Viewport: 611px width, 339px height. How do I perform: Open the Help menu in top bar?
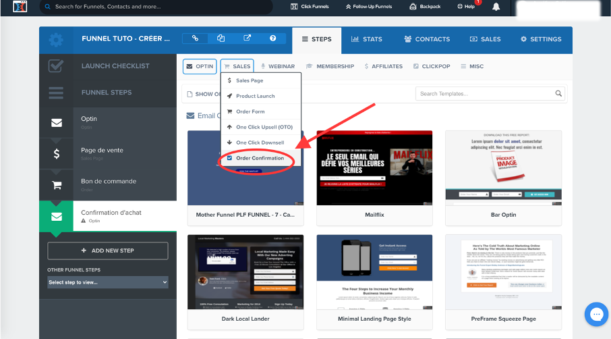466,6
